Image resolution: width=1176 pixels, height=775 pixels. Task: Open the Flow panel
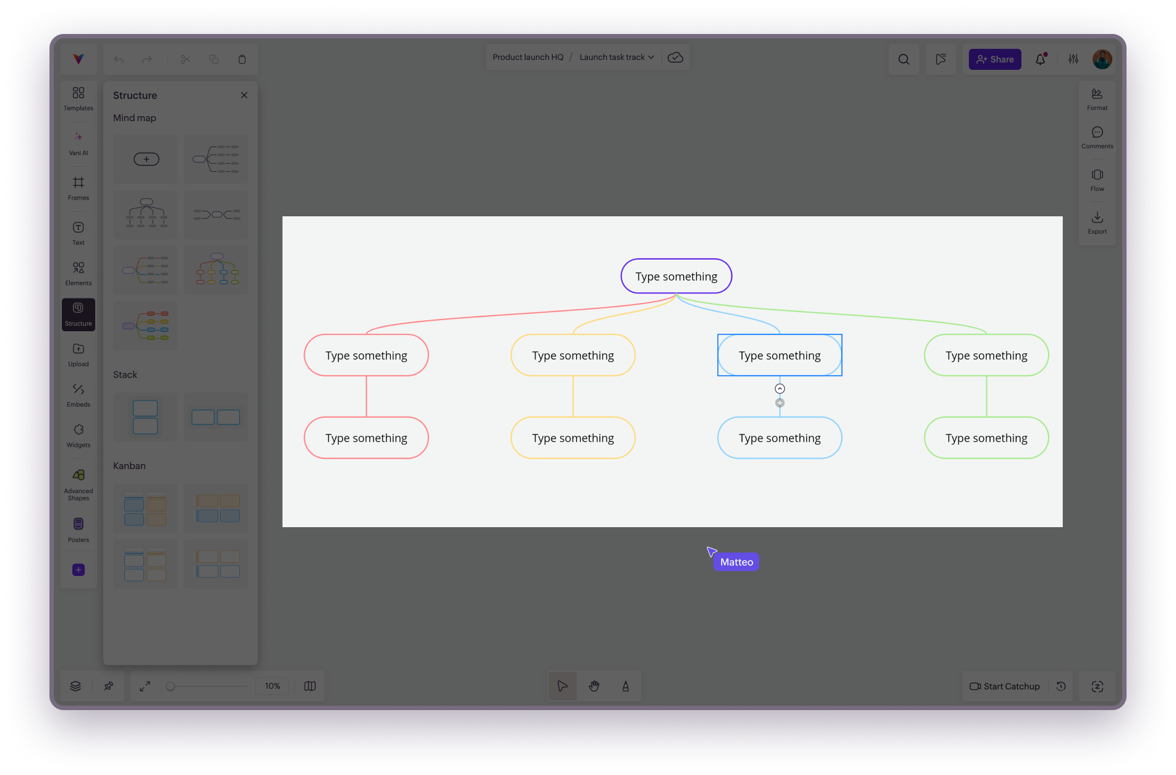point(1097,180)
